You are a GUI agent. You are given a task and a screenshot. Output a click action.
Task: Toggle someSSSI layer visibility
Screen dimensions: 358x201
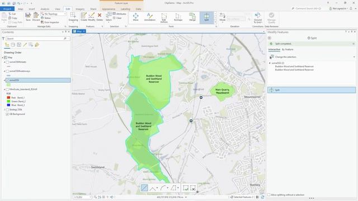coord(7,80)
